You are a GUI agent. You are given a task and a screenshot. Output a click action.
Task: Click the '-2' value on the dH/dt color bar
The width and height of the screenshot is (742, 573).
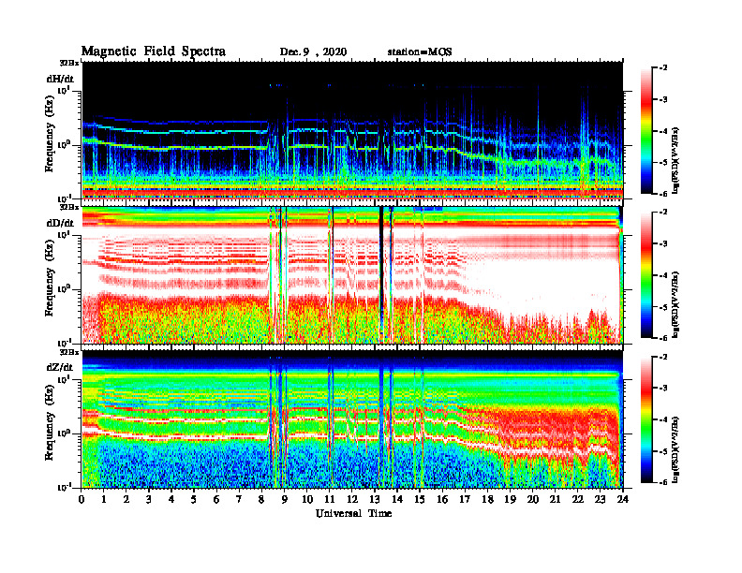(663, 68)
